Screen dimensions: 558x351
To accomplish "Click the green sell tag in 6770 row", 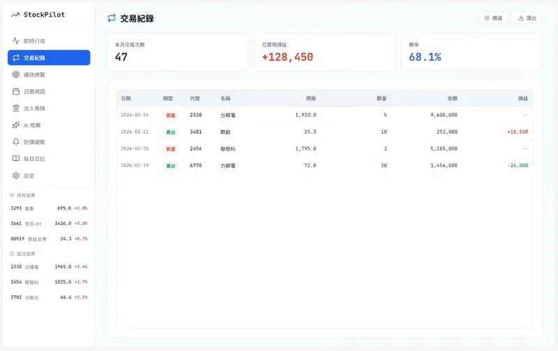I will click(x=170, y=166).
